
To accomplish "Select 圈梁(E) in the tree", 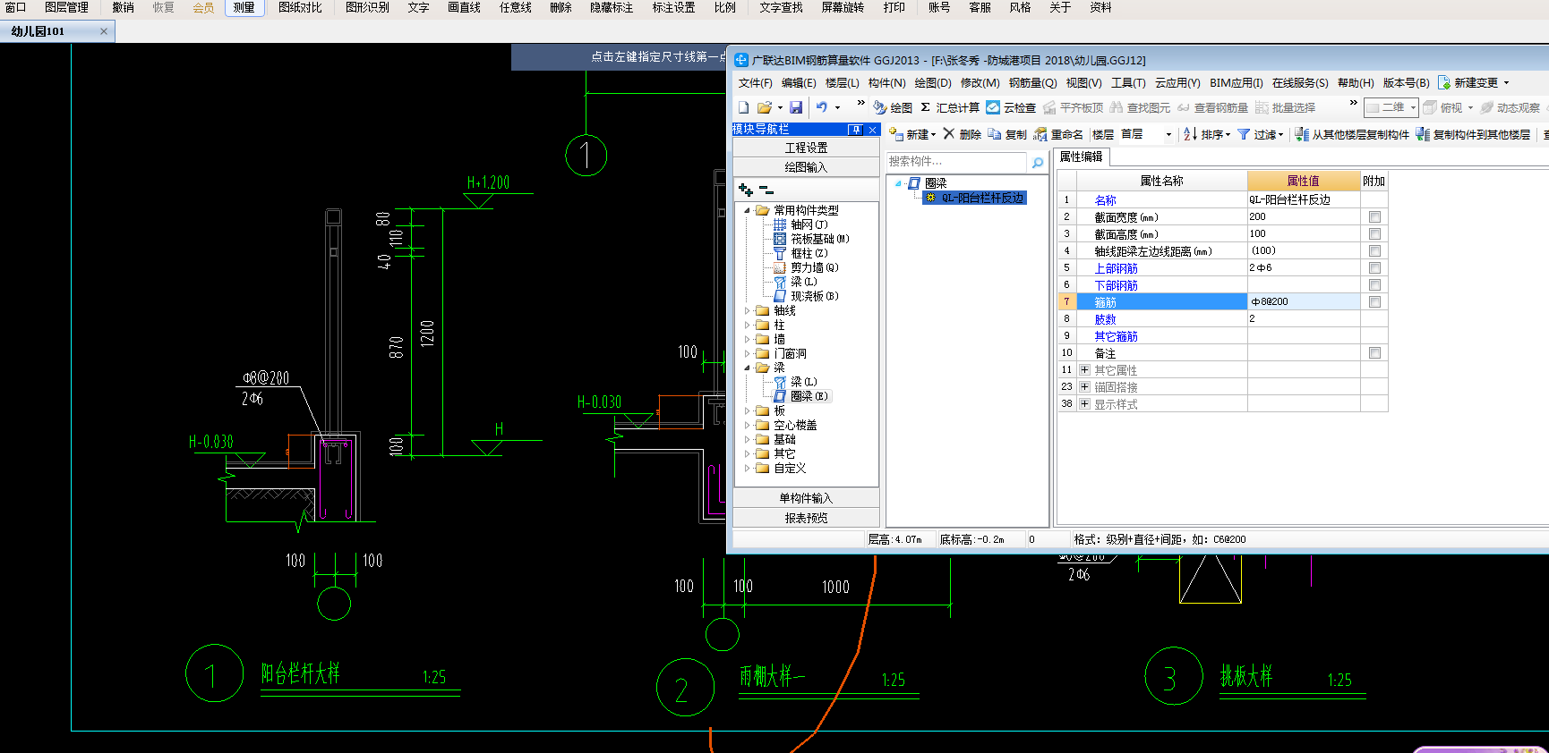I will pos(801,396).
